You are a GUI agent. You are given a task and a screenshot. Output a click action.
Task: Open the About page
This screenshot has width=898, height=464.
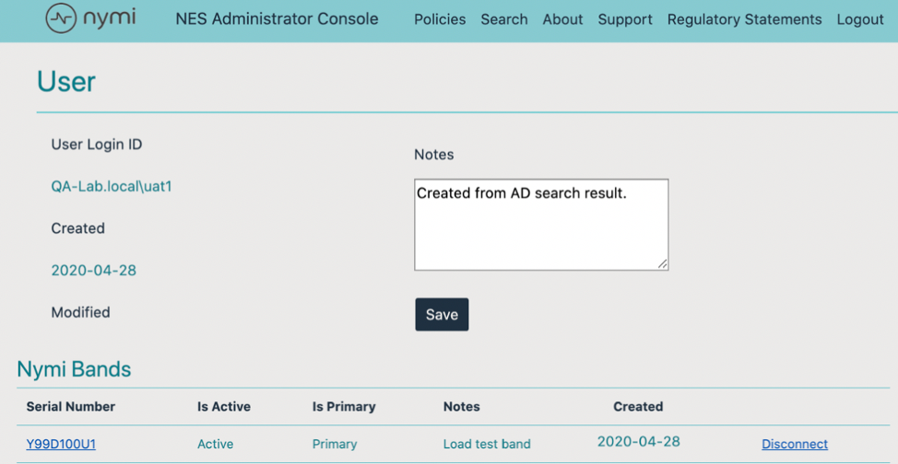point(562,19)
